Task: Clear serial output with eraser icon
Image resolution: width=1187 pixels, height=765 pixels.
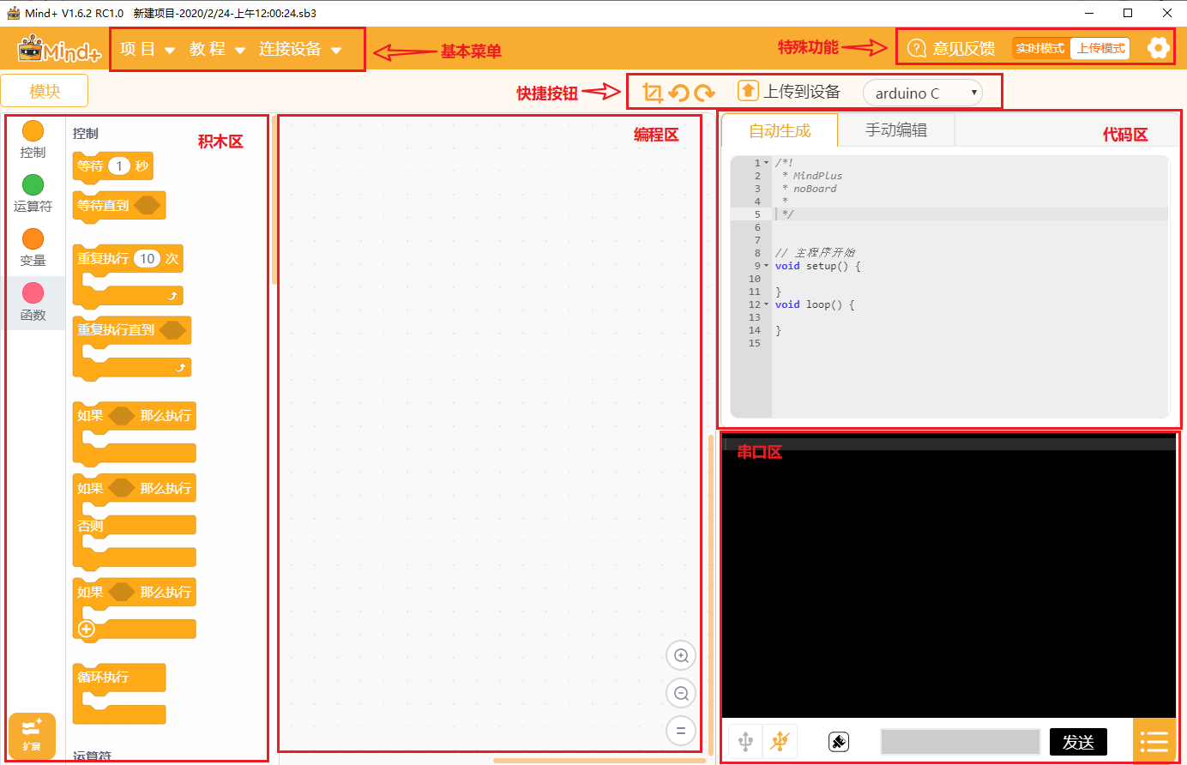Action: [839, 742]
